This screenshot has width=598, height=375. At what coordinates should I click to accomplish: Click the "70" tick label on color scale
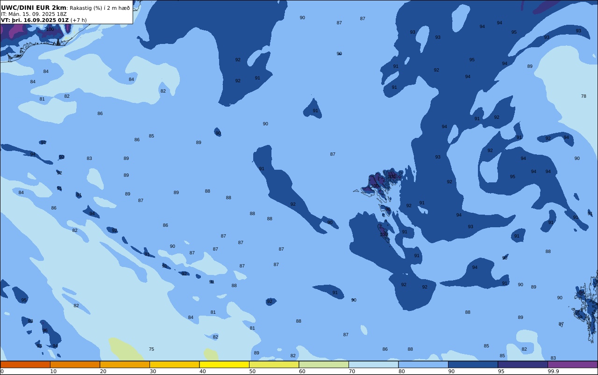tap(352, 371)
